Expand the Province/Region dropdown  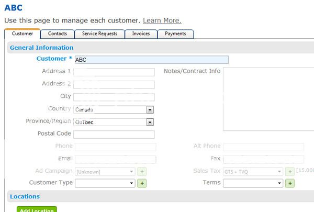pos(150,122)
